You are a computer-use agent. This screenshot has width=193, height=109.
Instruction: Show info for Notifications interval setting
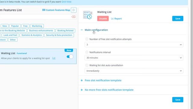click(87, 52)
